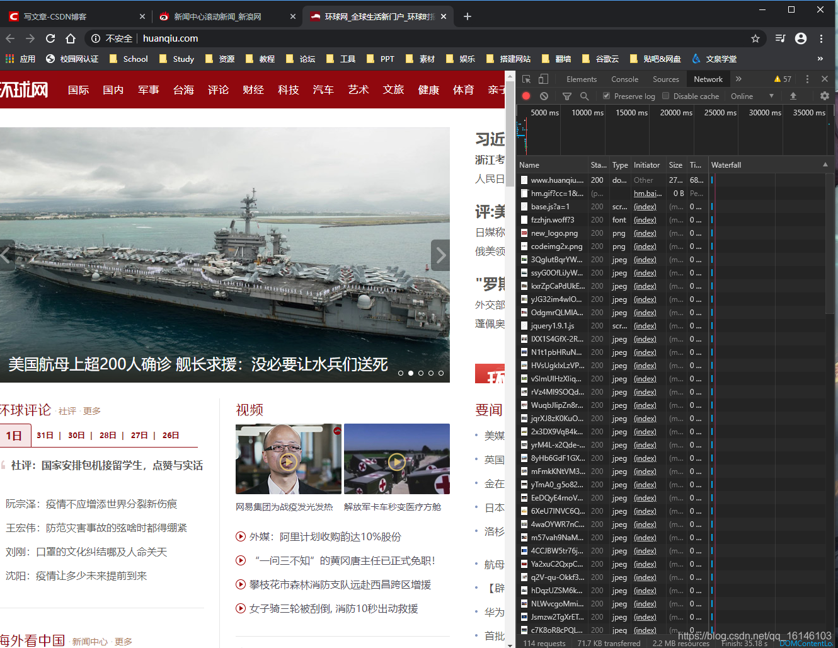Click the 5000 ms timeline marker
This screenshot has width=838, height=648.
click(544, 113)
